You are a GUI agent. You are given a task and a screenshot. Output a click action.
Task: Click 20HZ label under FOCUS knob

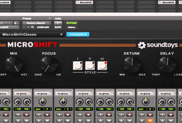coord(38,75)
